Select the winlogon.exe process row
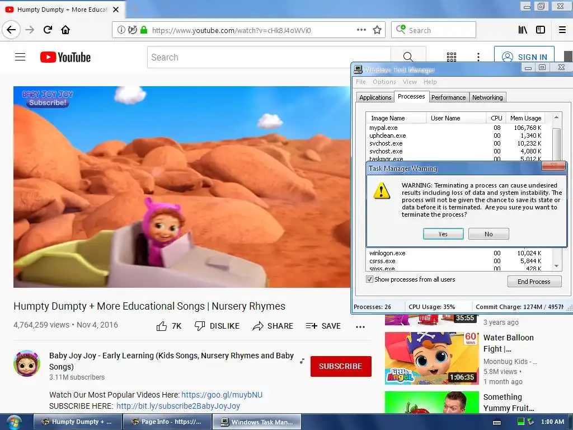This screenshot has height=430, width=573. (x=455, y=253)
